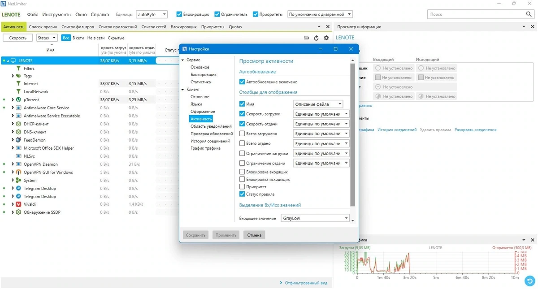Image resolution: width=538 pixels, height=289 pixels.
Task: Open activity settings gear icon
Action: [x=326, y=38]
